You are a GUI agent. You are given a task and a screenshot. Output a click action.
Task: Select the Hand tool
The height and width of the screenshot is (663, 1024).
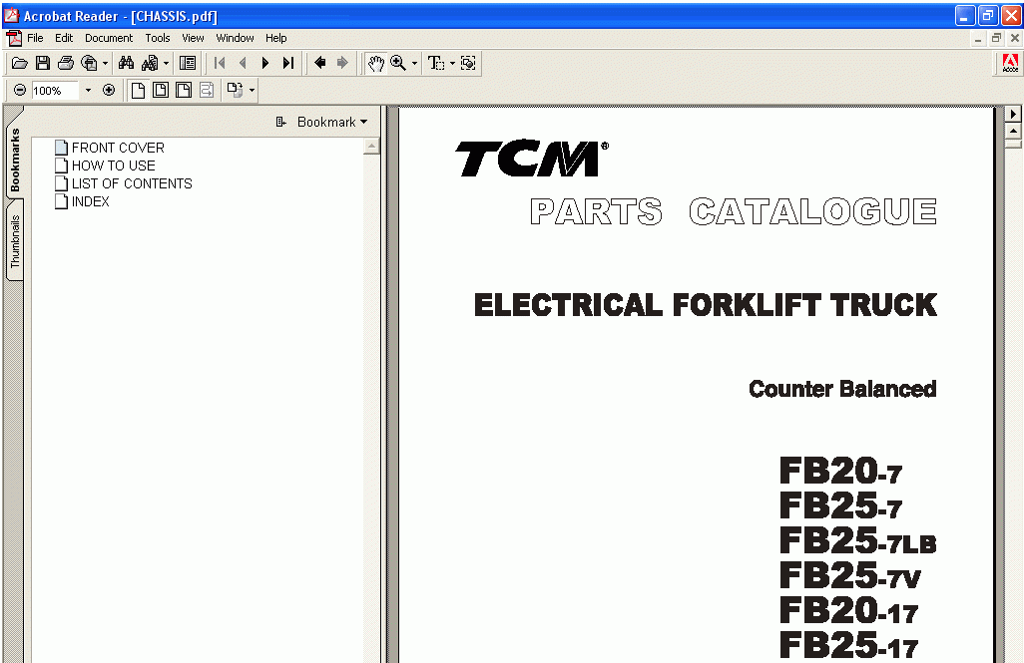tap(375, 63)
